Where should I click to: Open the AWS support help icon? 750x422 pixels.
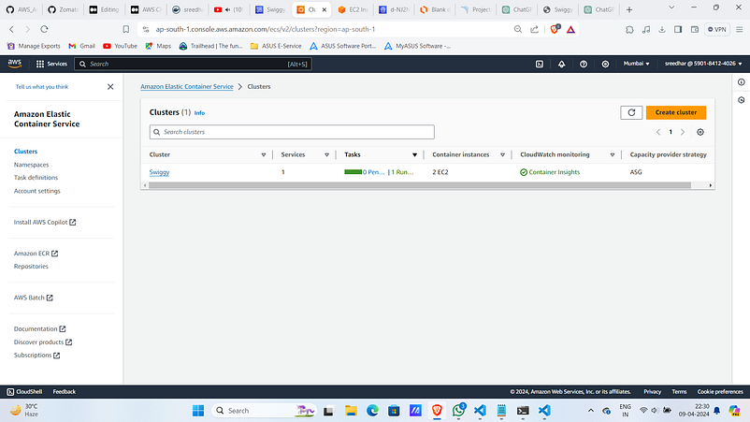coord(584,64)
